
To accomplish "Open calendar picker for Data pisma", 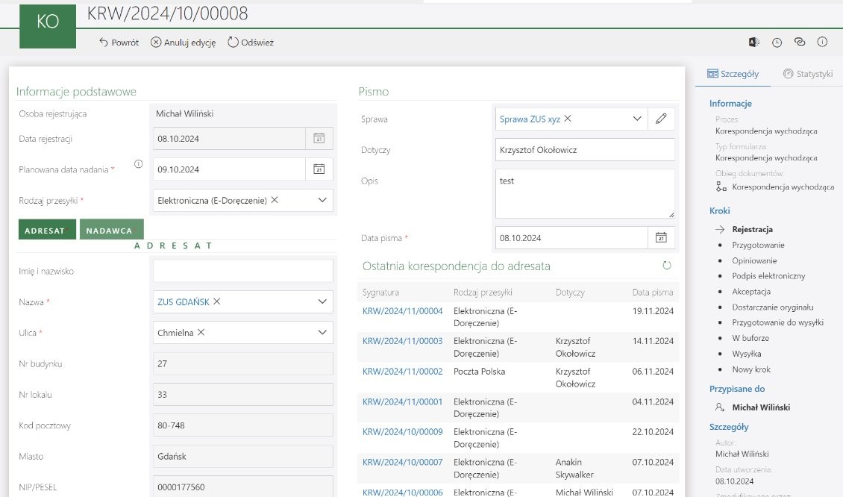I will 660,238.
